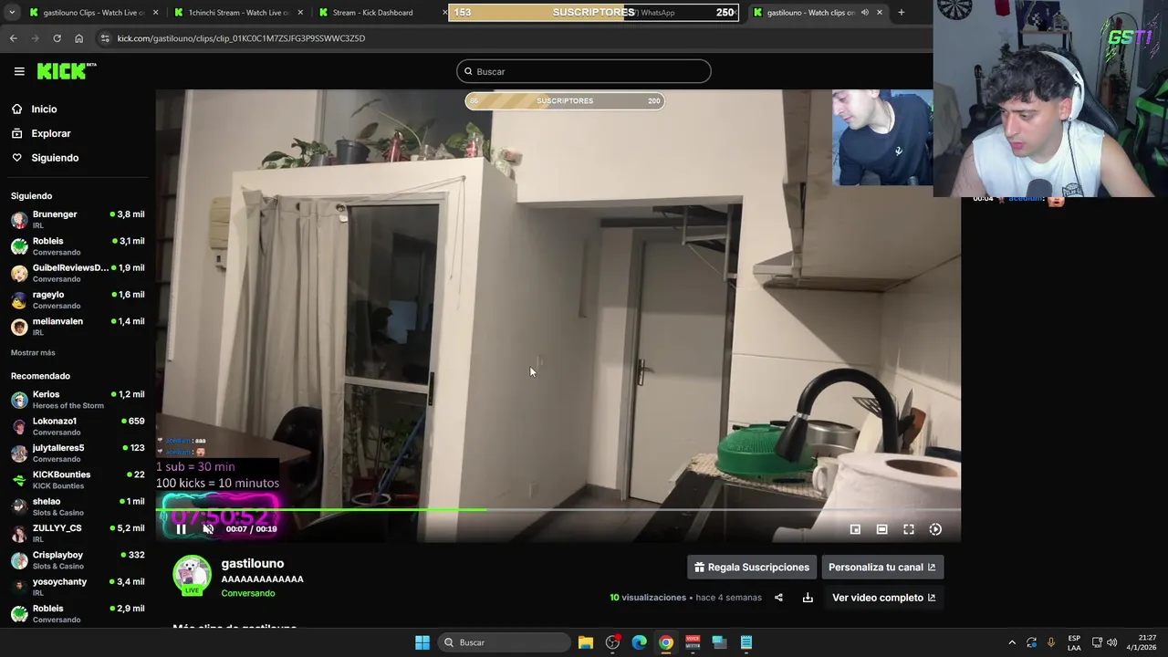This screenshot has height=657, width=1168.
Task: Click the browser home button
Action: tap(78, 38)
